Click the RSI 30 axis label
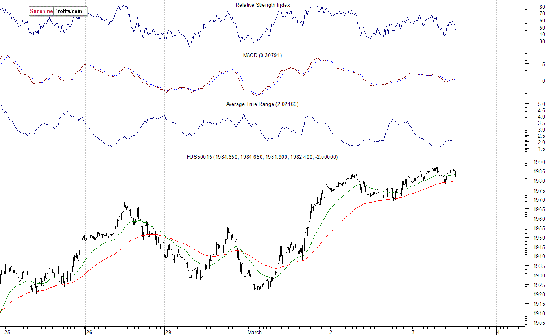Screen dimensions: 547x335 (x=542, y=41)
